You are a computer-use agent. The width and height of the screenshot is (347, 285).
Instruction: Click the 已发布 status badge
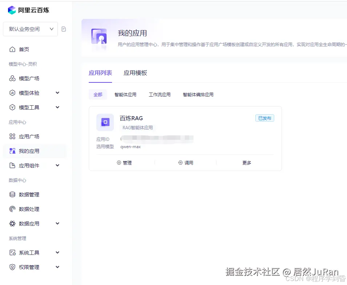(x=265, y=118)
